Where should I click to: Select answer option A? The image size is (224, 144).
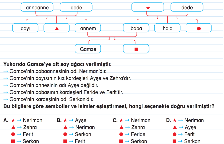pos(6,120)
